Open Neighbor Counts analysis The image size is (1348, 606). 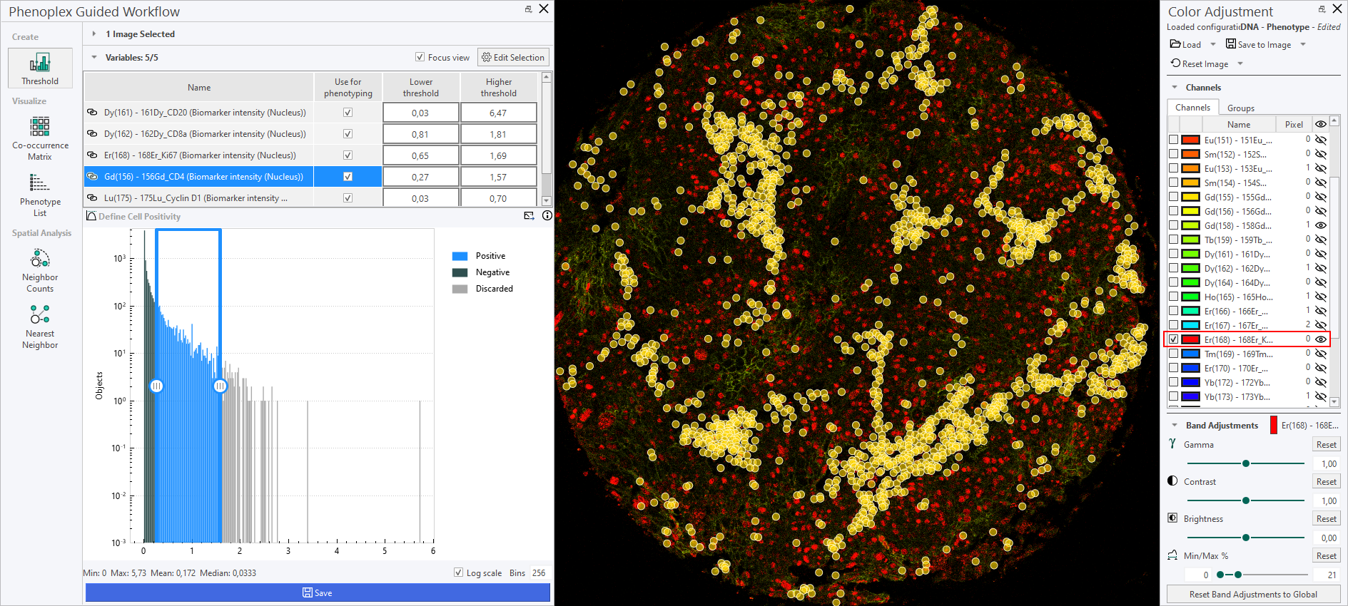pos(40,271)
